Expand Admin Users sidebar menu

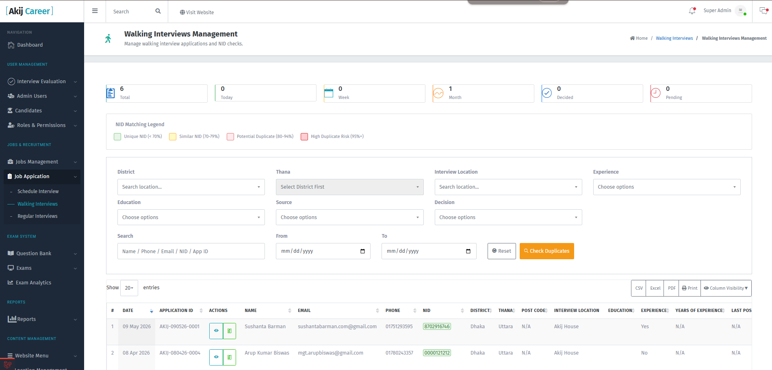(x=42, y=96)
